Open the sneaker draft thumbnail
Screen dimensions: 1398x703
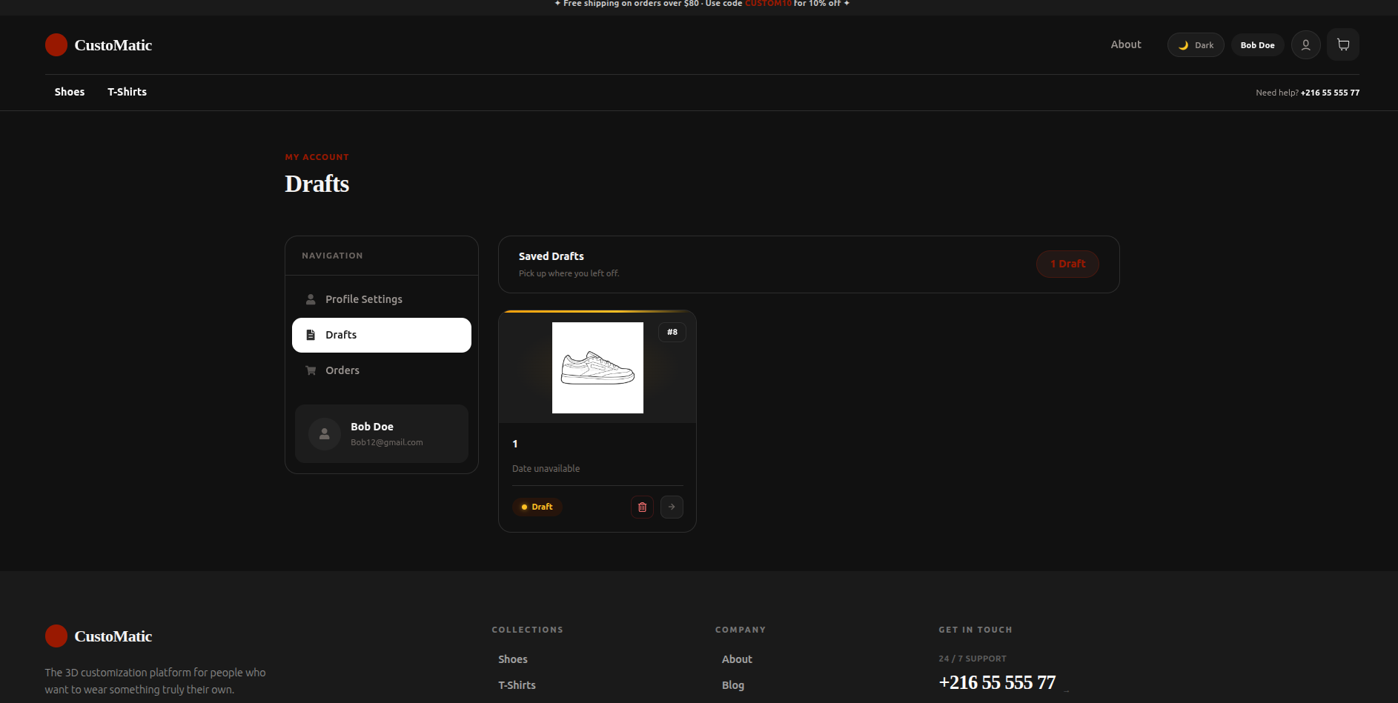point(597,367)
